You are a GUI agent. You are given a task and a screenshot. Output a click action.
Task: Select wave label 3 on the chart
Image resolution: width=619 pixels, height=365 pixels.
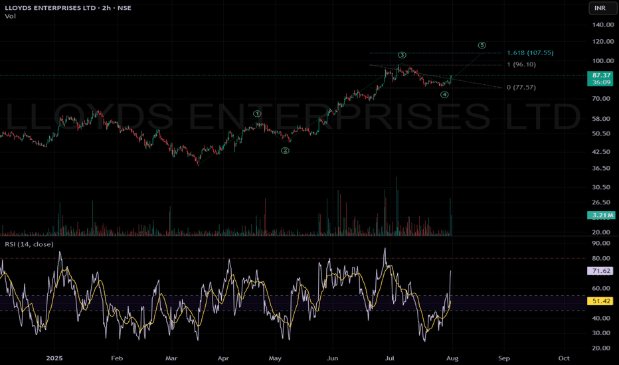[x=402, y=55]
